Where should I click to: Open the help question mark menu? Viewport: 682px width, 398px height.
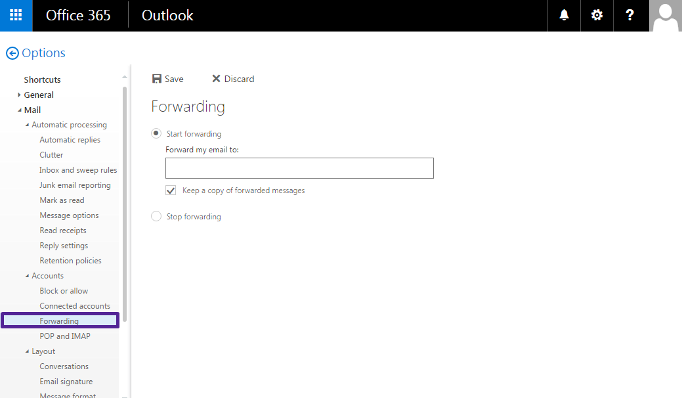[x=629, y=16]
